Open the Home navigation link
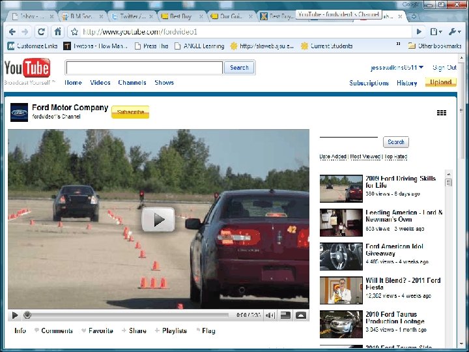 pos(73,83)
